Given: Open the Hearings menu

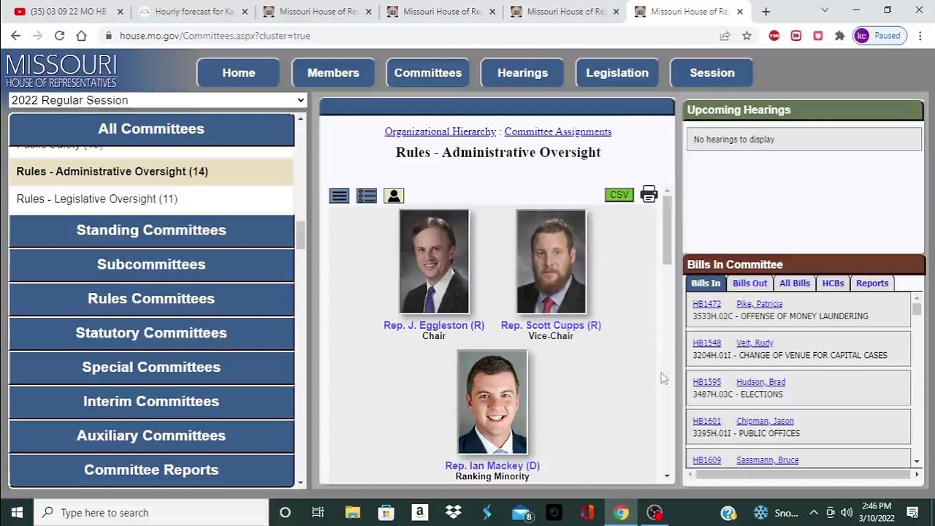Looking at the screenshot, I should coord(522,73).
